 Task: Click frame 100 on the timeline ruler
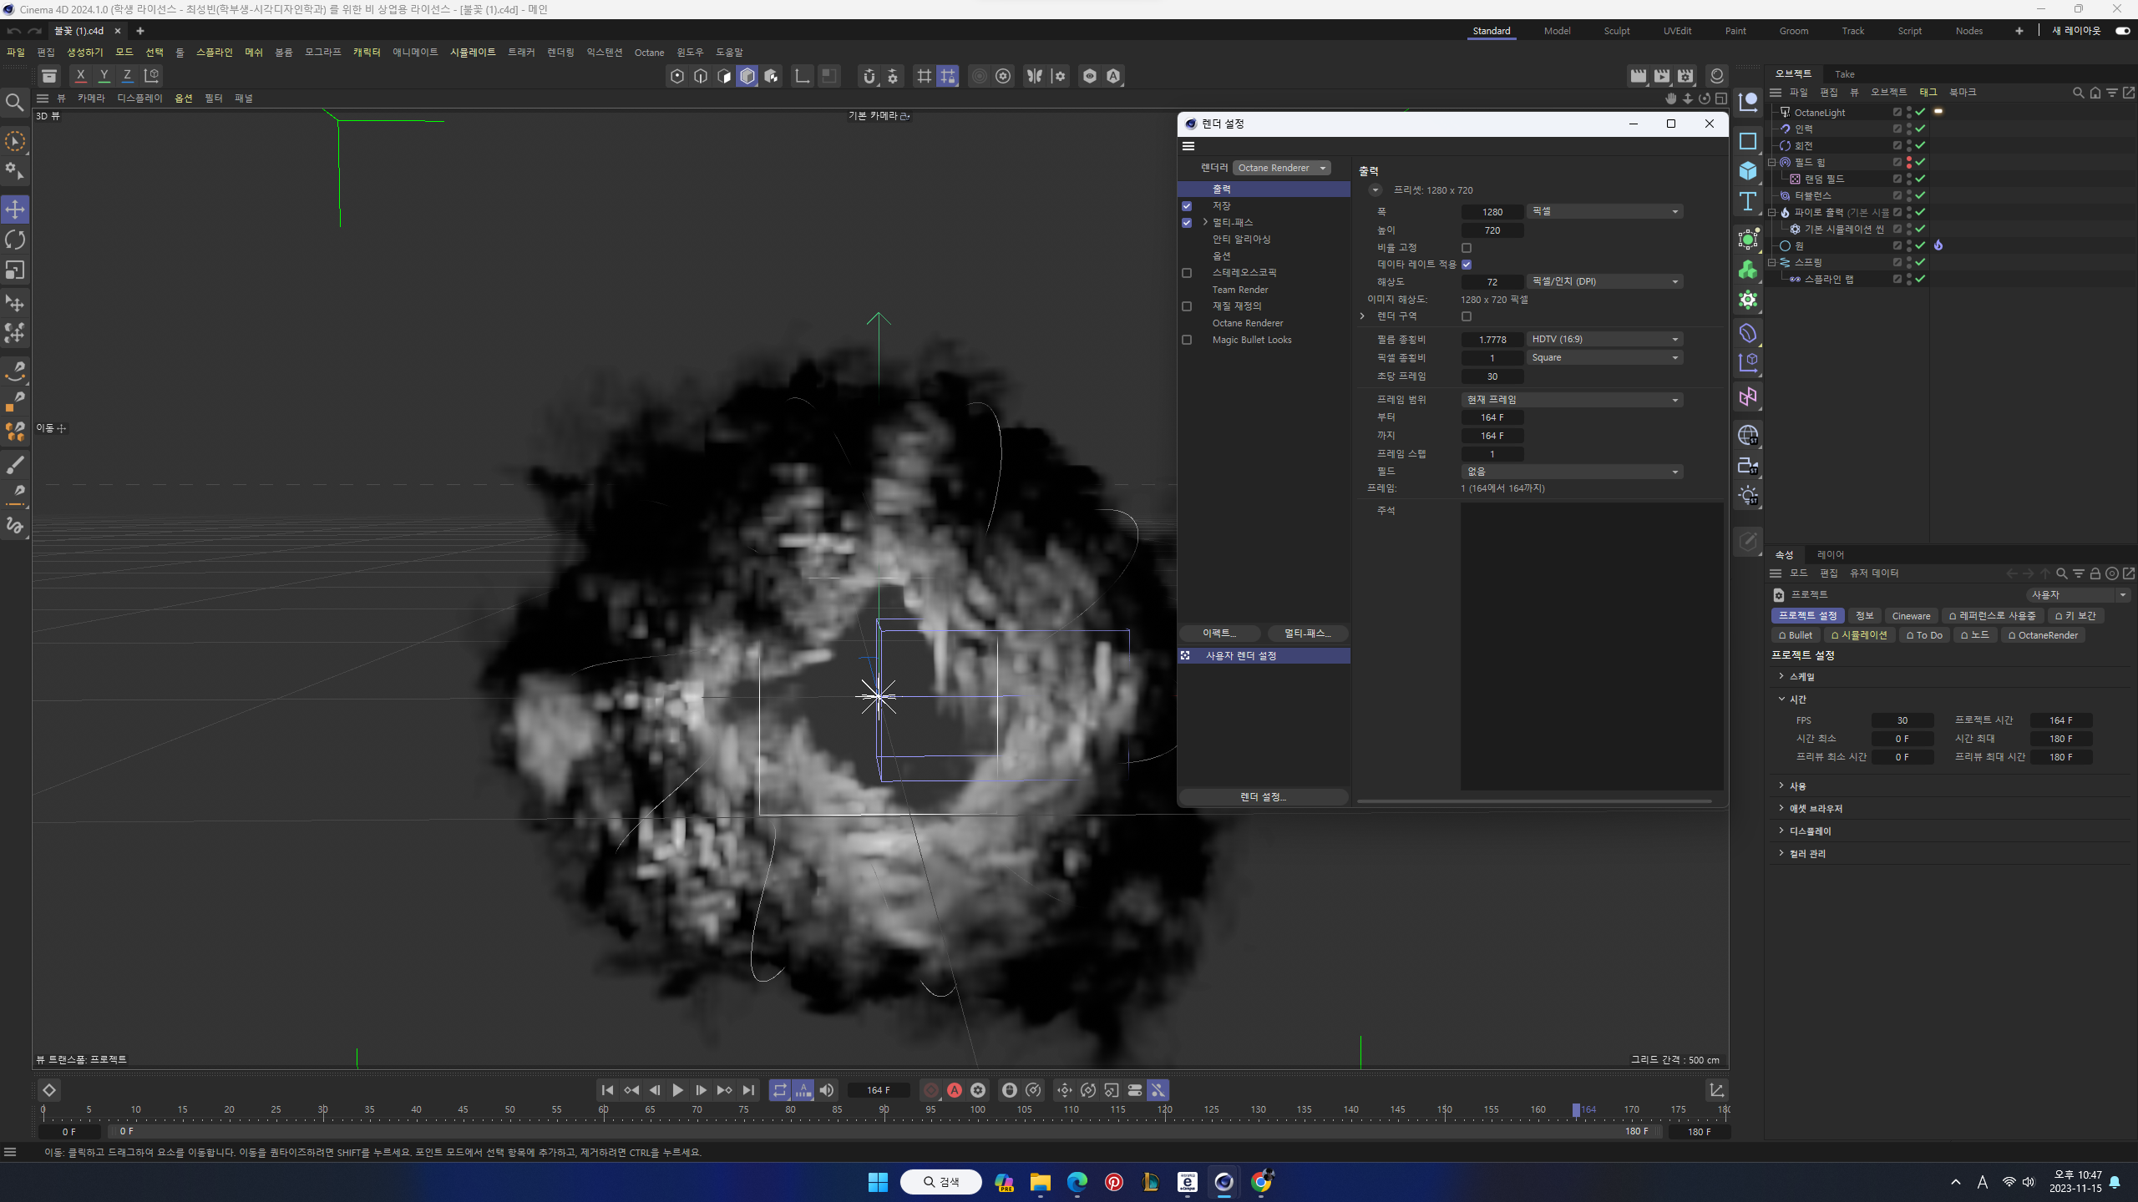[x=977, y=1110]
